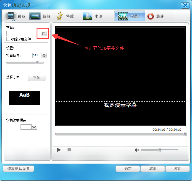Image resolution: width=192 pixels, height=181 pixels.
Task: Tick the 移除字幕文件 checkbox
Action: click(8, 39)
